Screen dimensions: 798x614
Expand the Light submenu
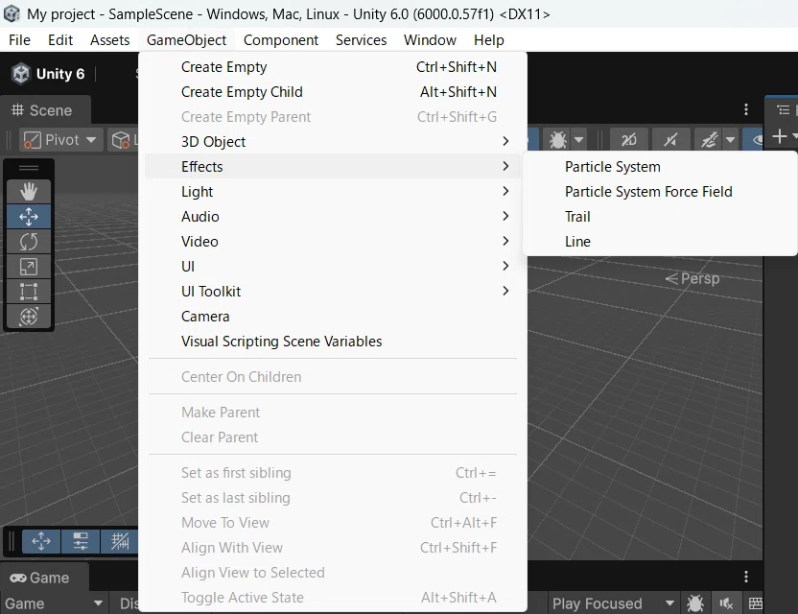pyautogui.click(x=332, y=192)
